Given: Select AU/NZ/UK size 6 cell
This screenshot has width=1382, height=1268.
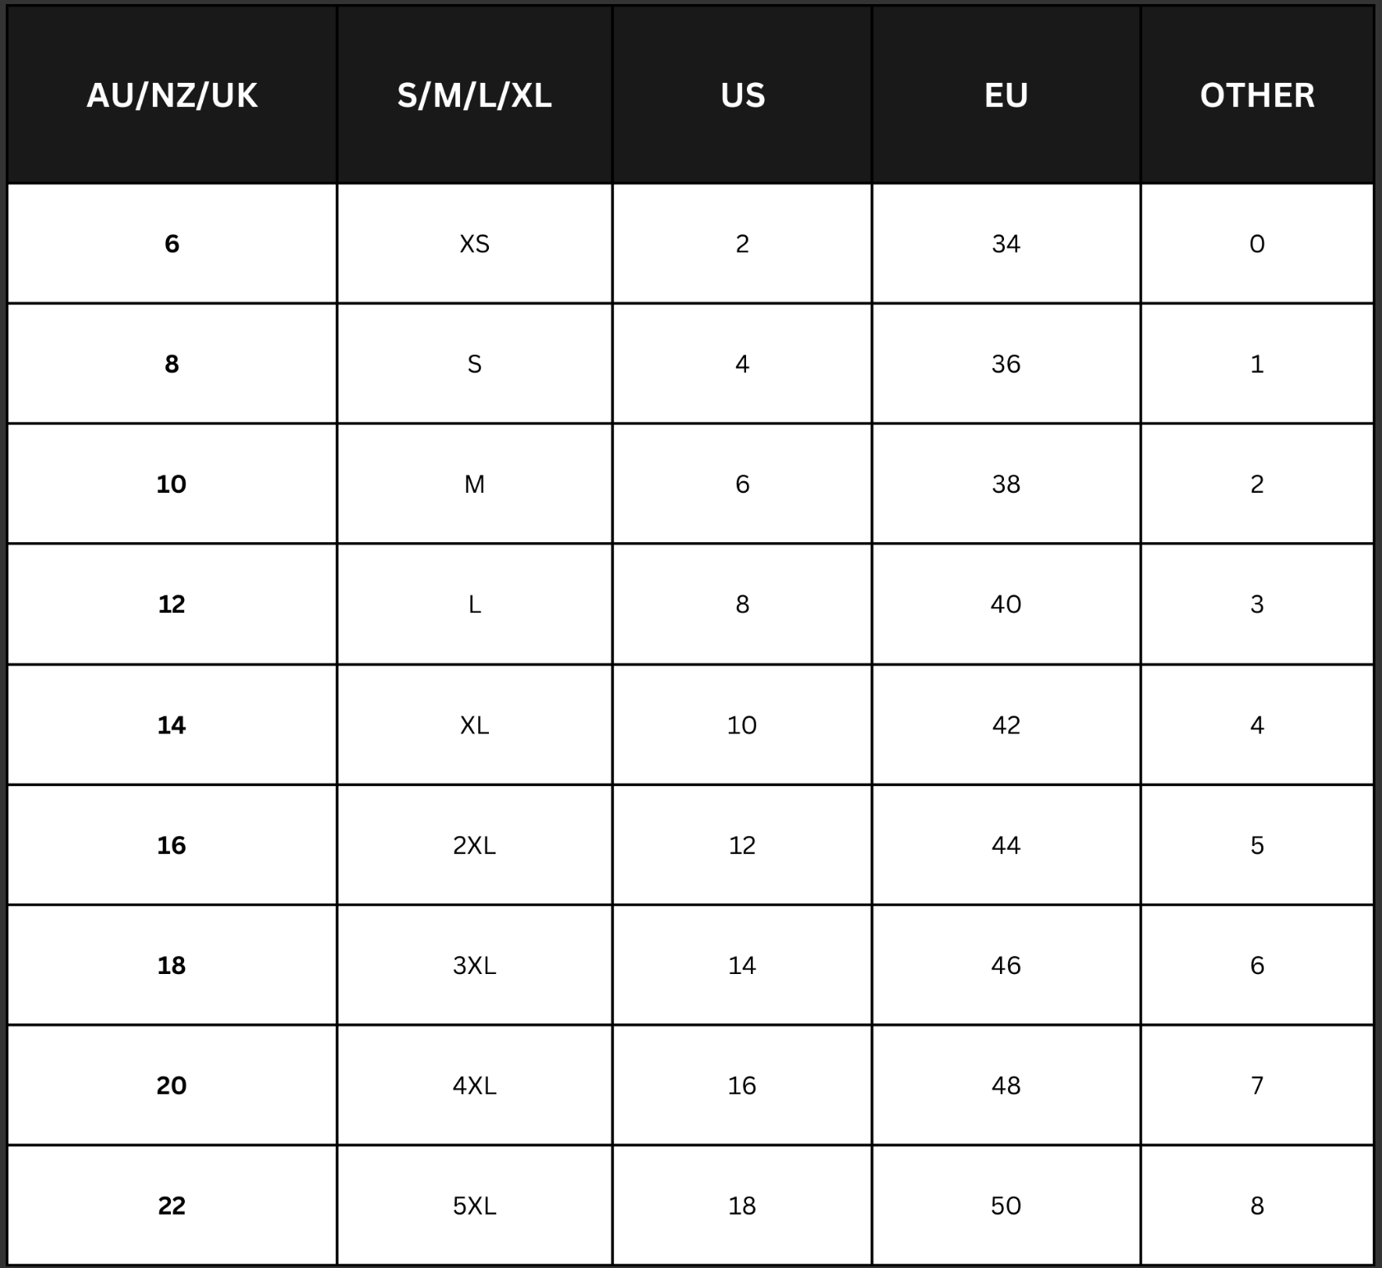Looking at the screenshot, I should pyautogui.click(x=172, y=244).
